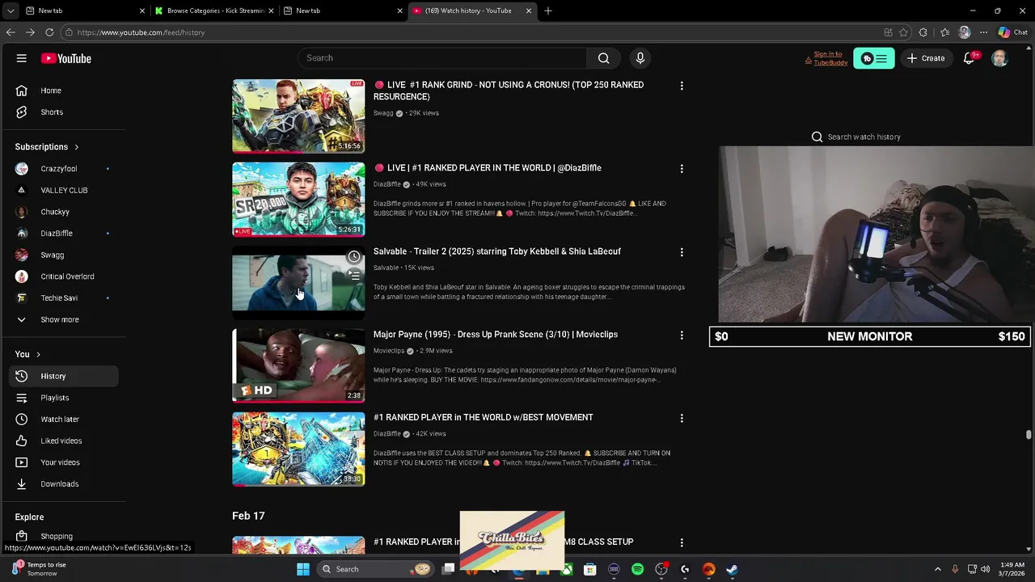Add page to favorites star icon
1035x582 pixels.
pyautogui.click(x=904, y=32)
